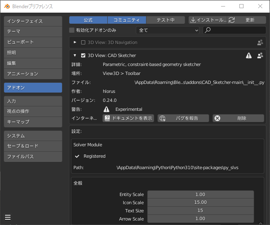Open the 編集 preferences tab

click(x=33, y=63)
